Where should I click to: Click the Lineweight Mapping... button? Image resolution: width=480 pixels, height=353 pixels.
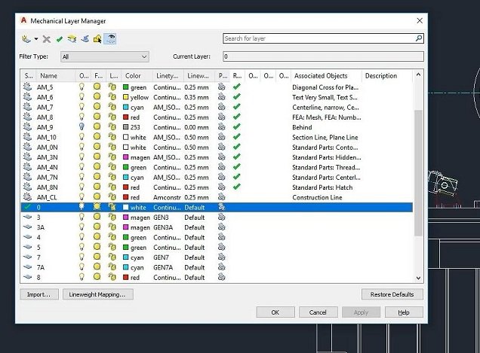coord(97,294)
